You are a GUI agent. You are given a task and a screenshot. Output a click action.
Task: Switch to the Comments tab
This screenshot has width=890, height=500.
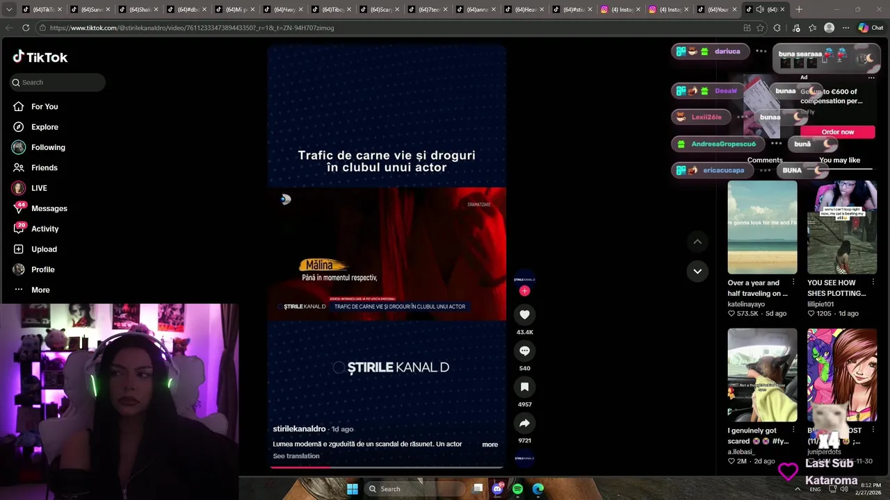pyautogui.click(x=765, y=160)
